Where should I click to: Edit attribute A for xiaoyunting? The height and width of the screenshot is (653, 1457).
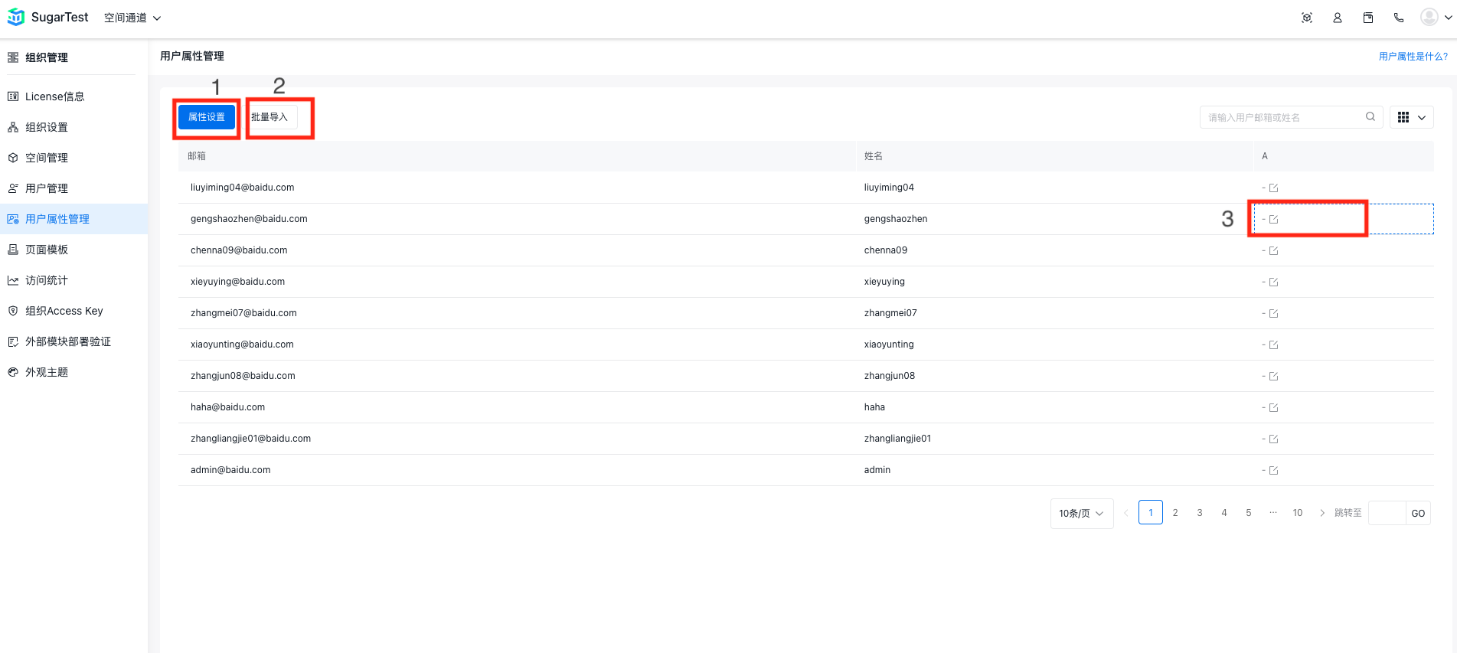(x=1274, y=344)
